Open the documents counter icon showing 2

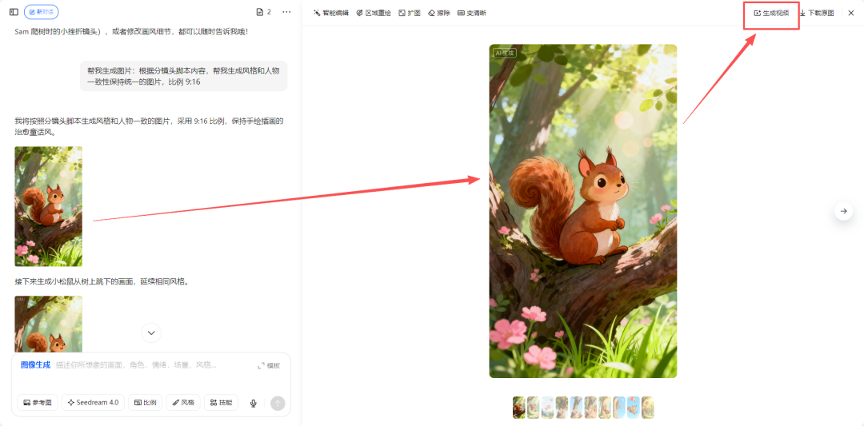click(x=263, y=12)
